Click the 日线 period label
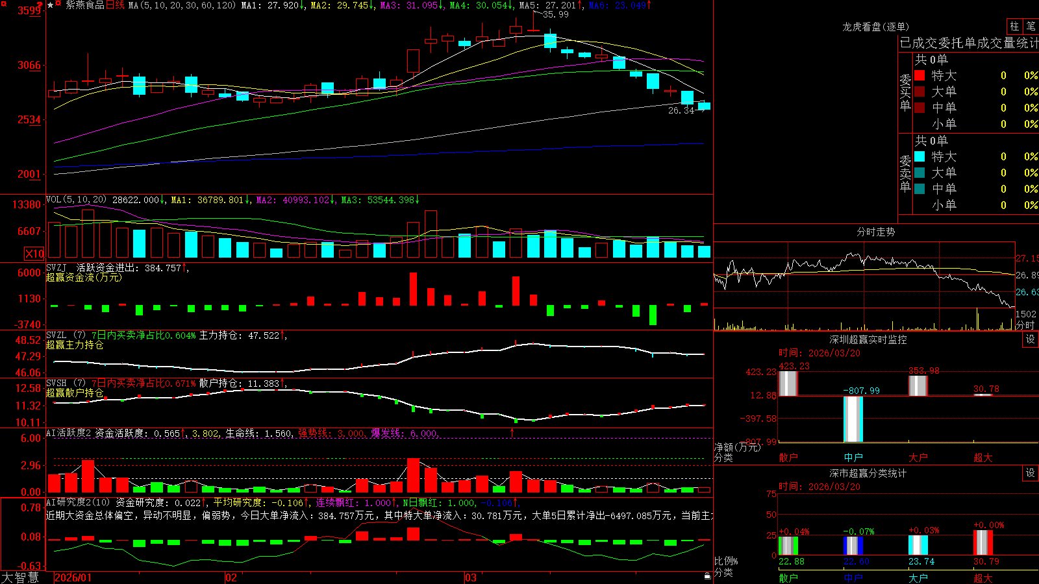 point(115,5)
